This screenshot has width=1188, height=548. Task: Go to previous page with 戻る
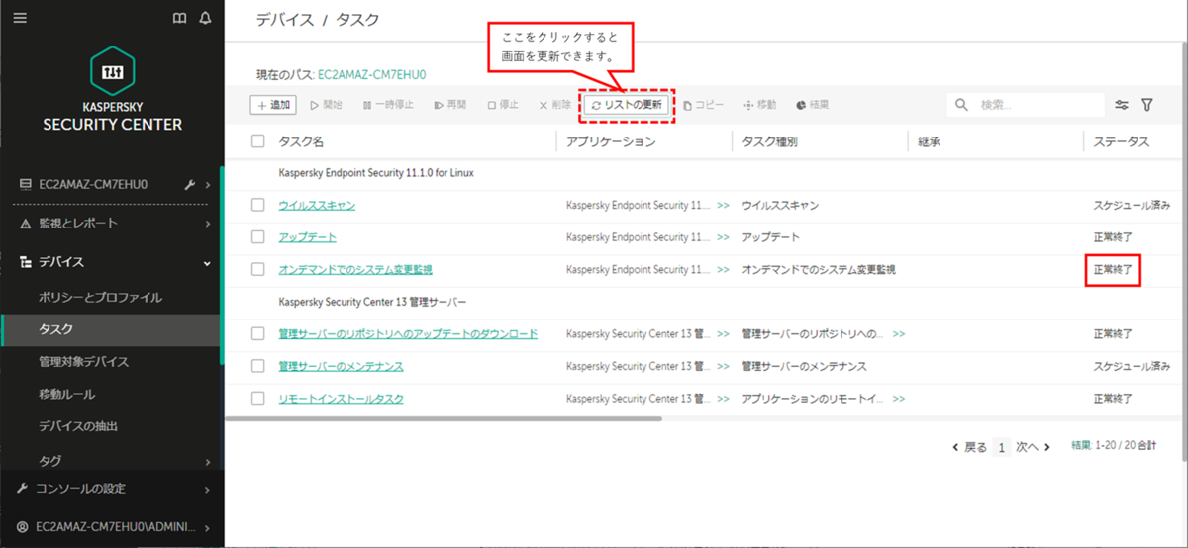pyautogui.click(x=969, y=447)
